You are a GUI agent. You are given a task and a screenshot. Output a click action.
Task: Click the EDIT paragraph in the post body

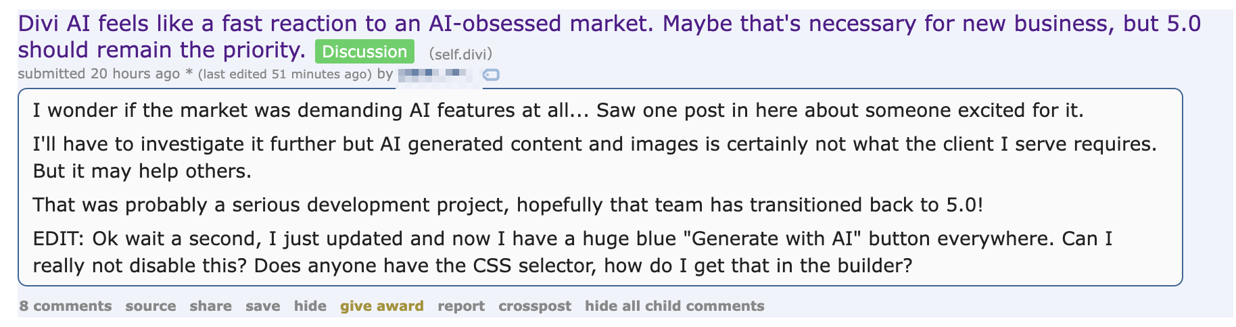[573, 252]
